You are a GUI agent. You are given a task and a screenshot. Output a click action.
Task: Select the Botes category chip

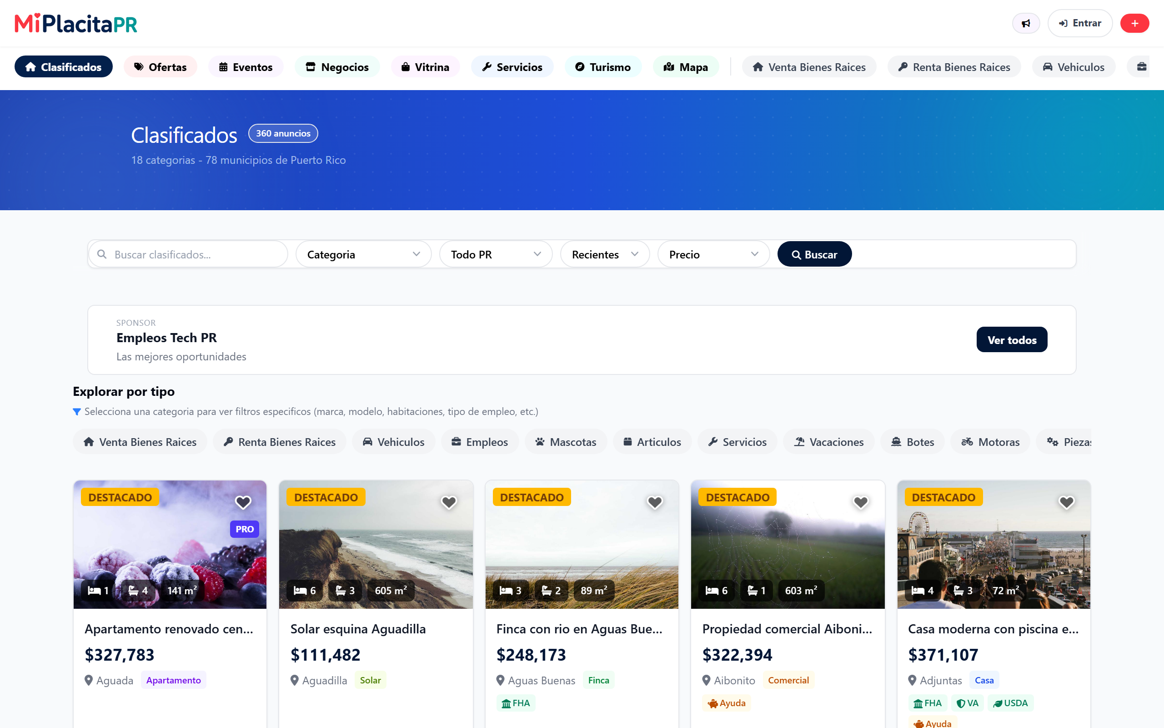(x=913, y=441)
